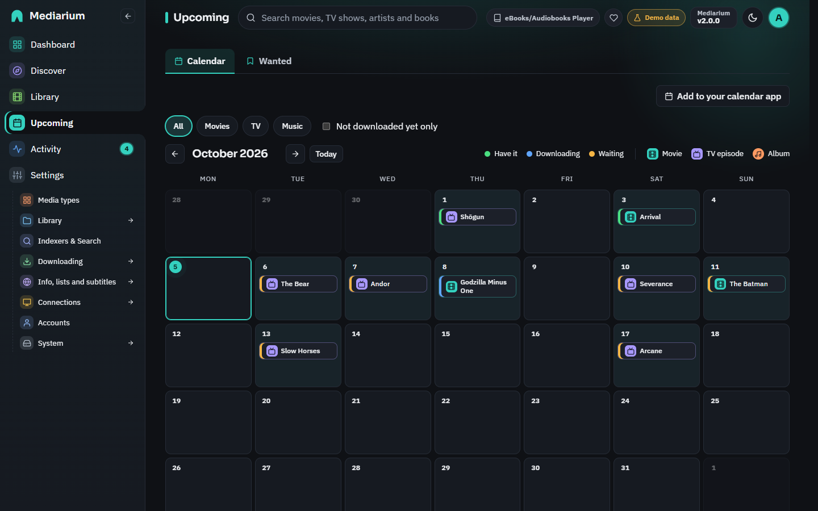Screen dimensions: 818x511
Task: Expand Info, lists and subtitles arrow
Action: pyautogui.click(x=131, y=282)
